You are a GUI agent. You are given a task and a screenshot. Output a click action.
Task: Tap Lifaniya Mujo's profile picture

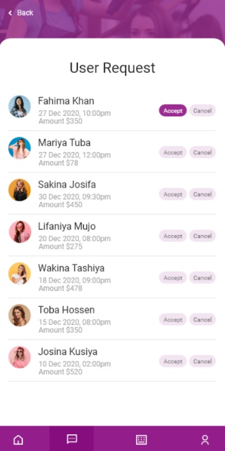[20, 232]
